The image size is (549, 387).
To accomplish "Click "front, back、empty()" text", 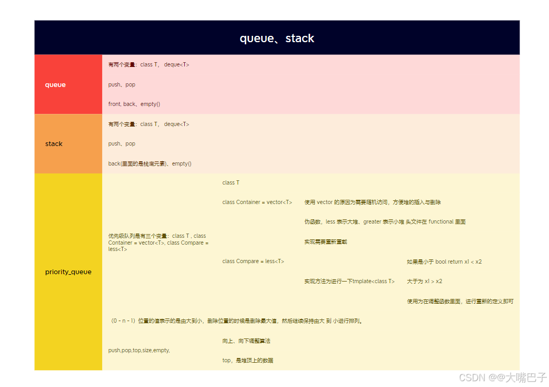I will point(134,104).
